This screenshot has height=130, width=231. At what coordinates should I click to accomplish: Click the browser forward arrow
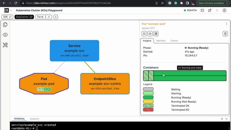[10, 3]
